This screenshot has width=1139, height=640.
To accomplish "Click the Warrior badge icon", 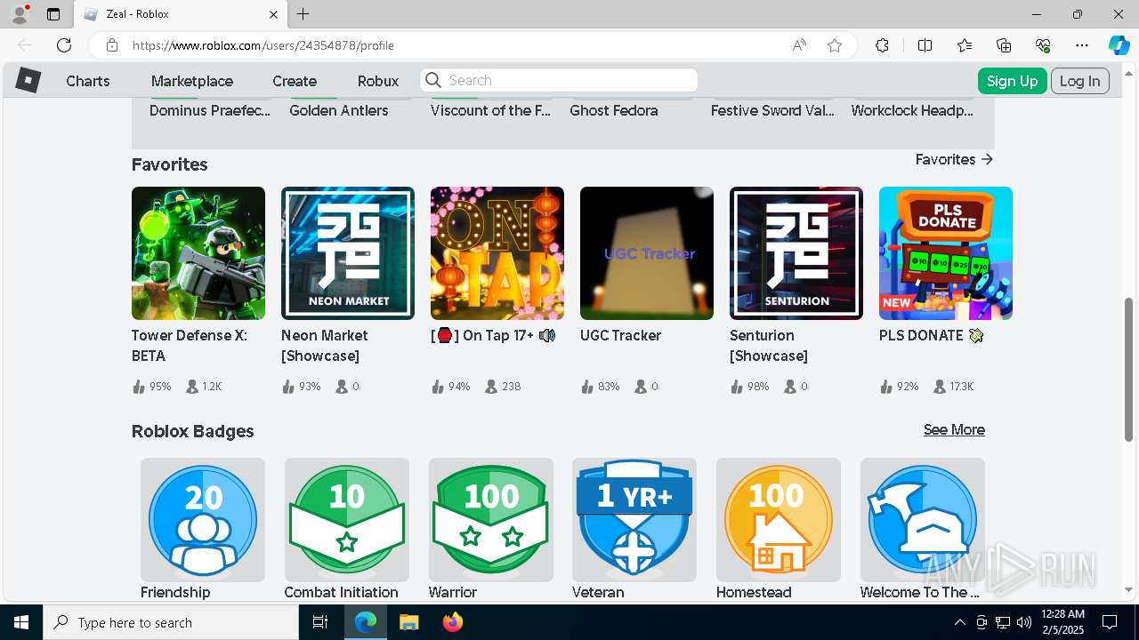I will [491, 520].
